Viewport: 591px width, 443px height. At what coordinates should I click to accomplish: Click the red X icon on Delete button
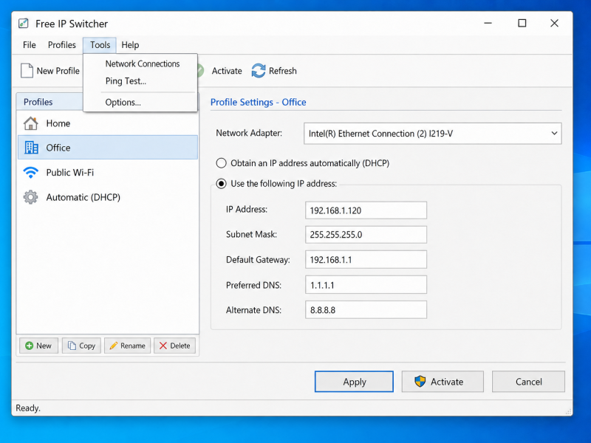click(163, 346)
